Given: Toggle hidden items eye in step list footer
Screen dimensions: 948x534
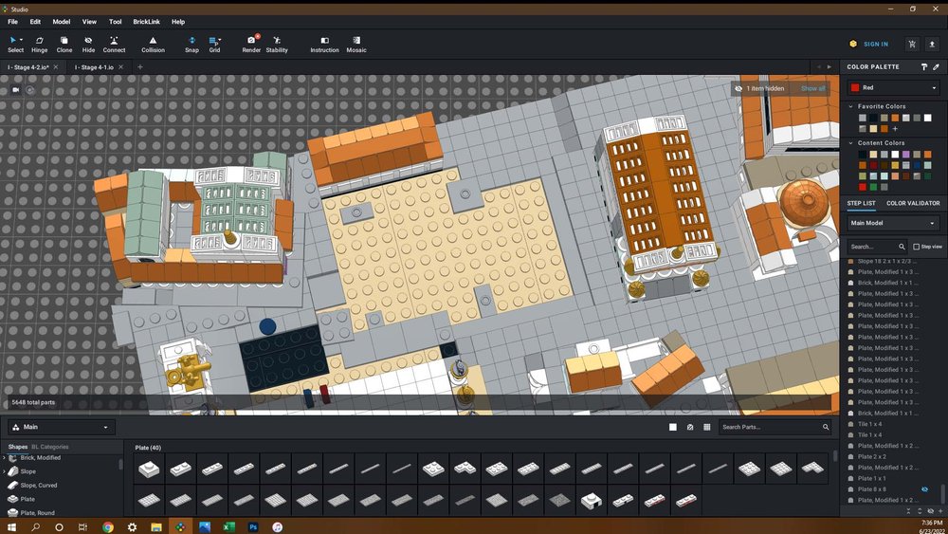Looking at the screenshot, I should tap(931, 511).
